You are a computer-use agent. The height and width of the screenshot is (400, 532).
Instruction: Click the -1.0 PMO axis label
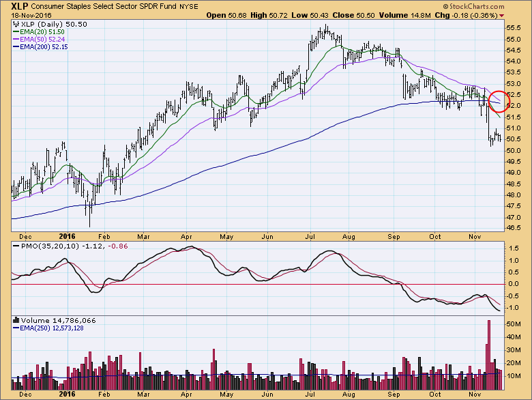tap(513, 308)
